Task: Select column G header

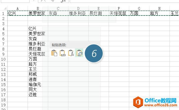Action: (139, 8)
